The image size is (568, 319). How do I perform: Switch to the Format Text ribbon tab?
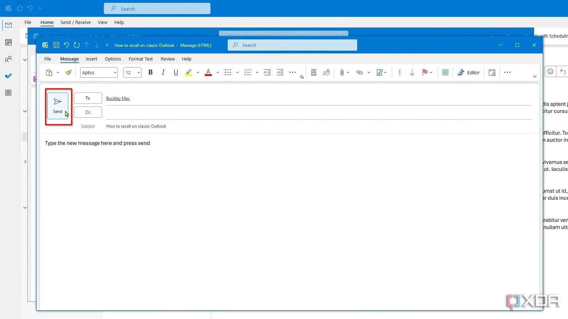tap(141, 59)
